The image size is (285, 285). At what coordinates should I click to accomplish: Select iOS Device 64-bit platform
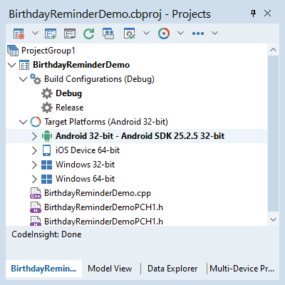(x=88, y=150)
